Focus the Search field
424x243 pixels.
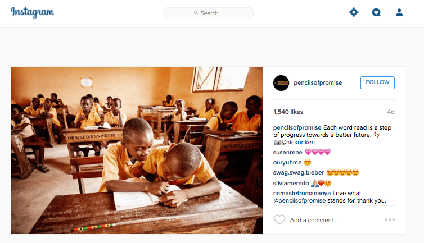tap(208, 13)
